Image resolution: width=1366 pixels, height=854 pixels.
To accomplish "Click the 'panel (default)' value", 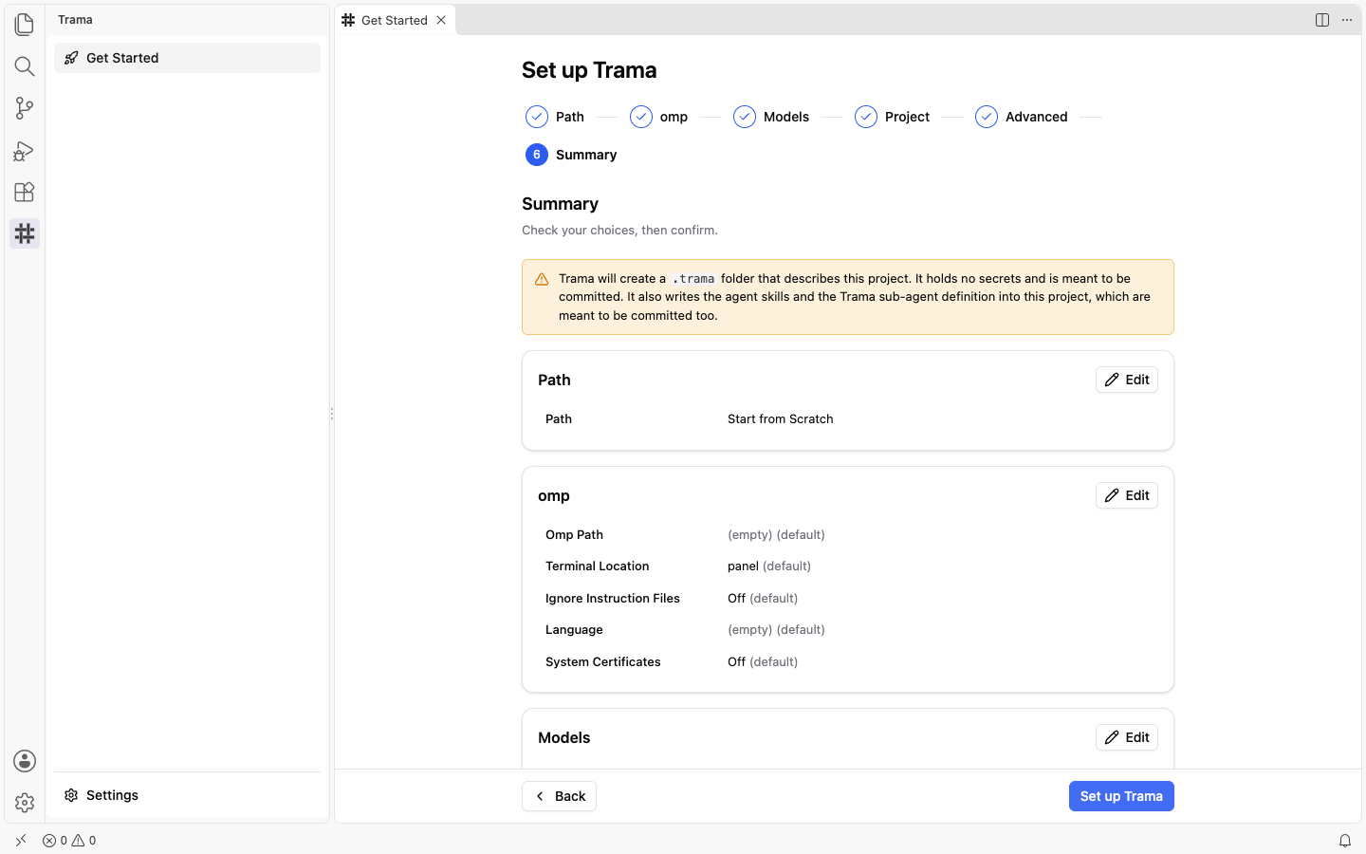I will tap(769, 566).
